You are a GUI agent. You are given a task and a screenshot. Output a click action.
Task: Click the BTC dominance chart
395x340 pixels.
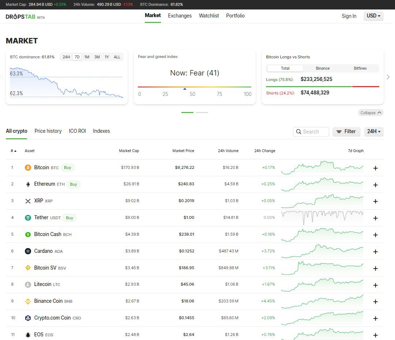click(x=67, y=82)
